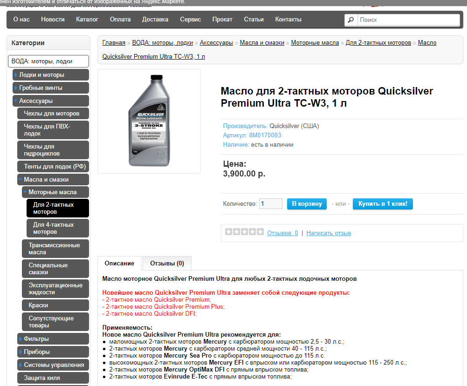
Task: Click the price 3,900.00 р.
Action: pyautogui.click(x=244, y=174)
